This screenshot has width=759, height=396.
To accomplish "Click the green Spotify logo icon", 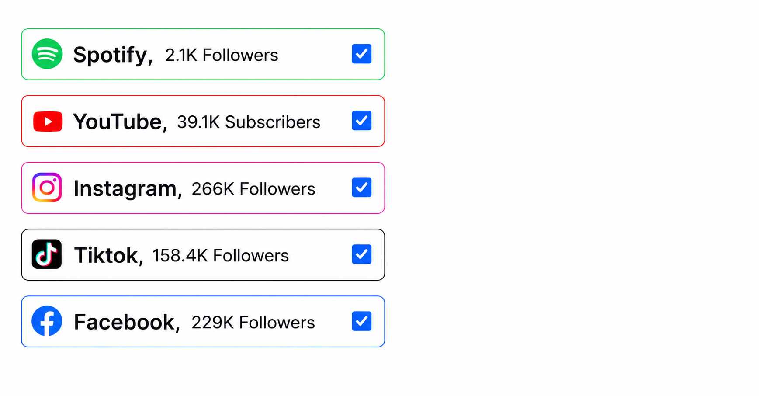I will point(47,54).
